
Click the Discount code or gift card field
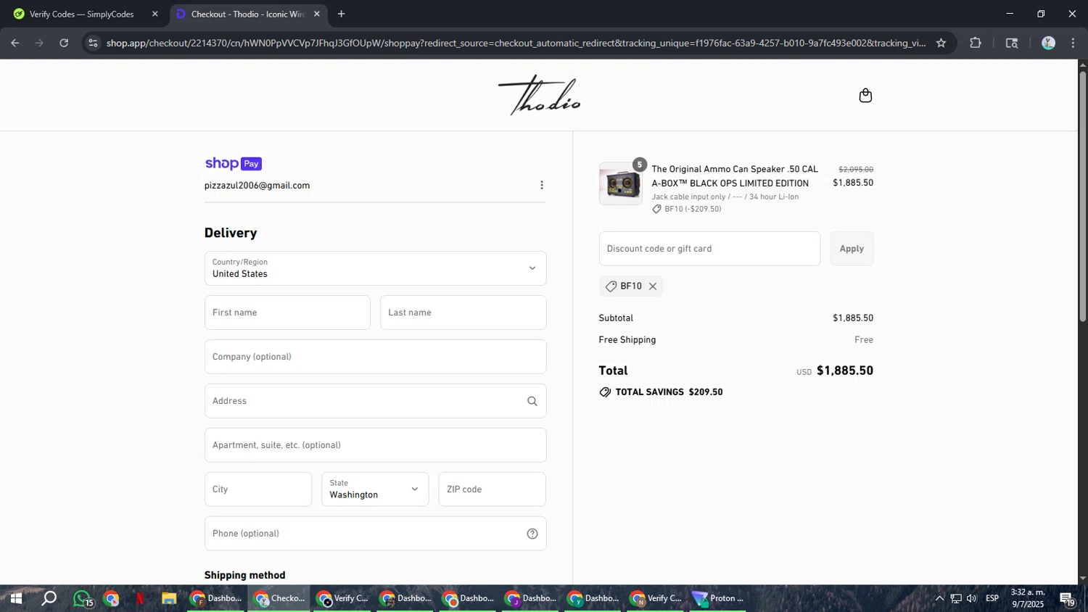709,249
